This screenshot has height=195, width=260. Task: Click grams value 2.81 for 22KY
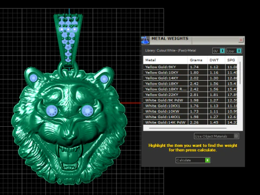coord(194,95)
